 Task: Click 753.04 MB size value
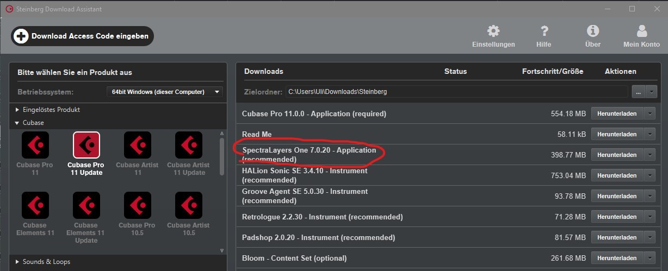(568, 175)
